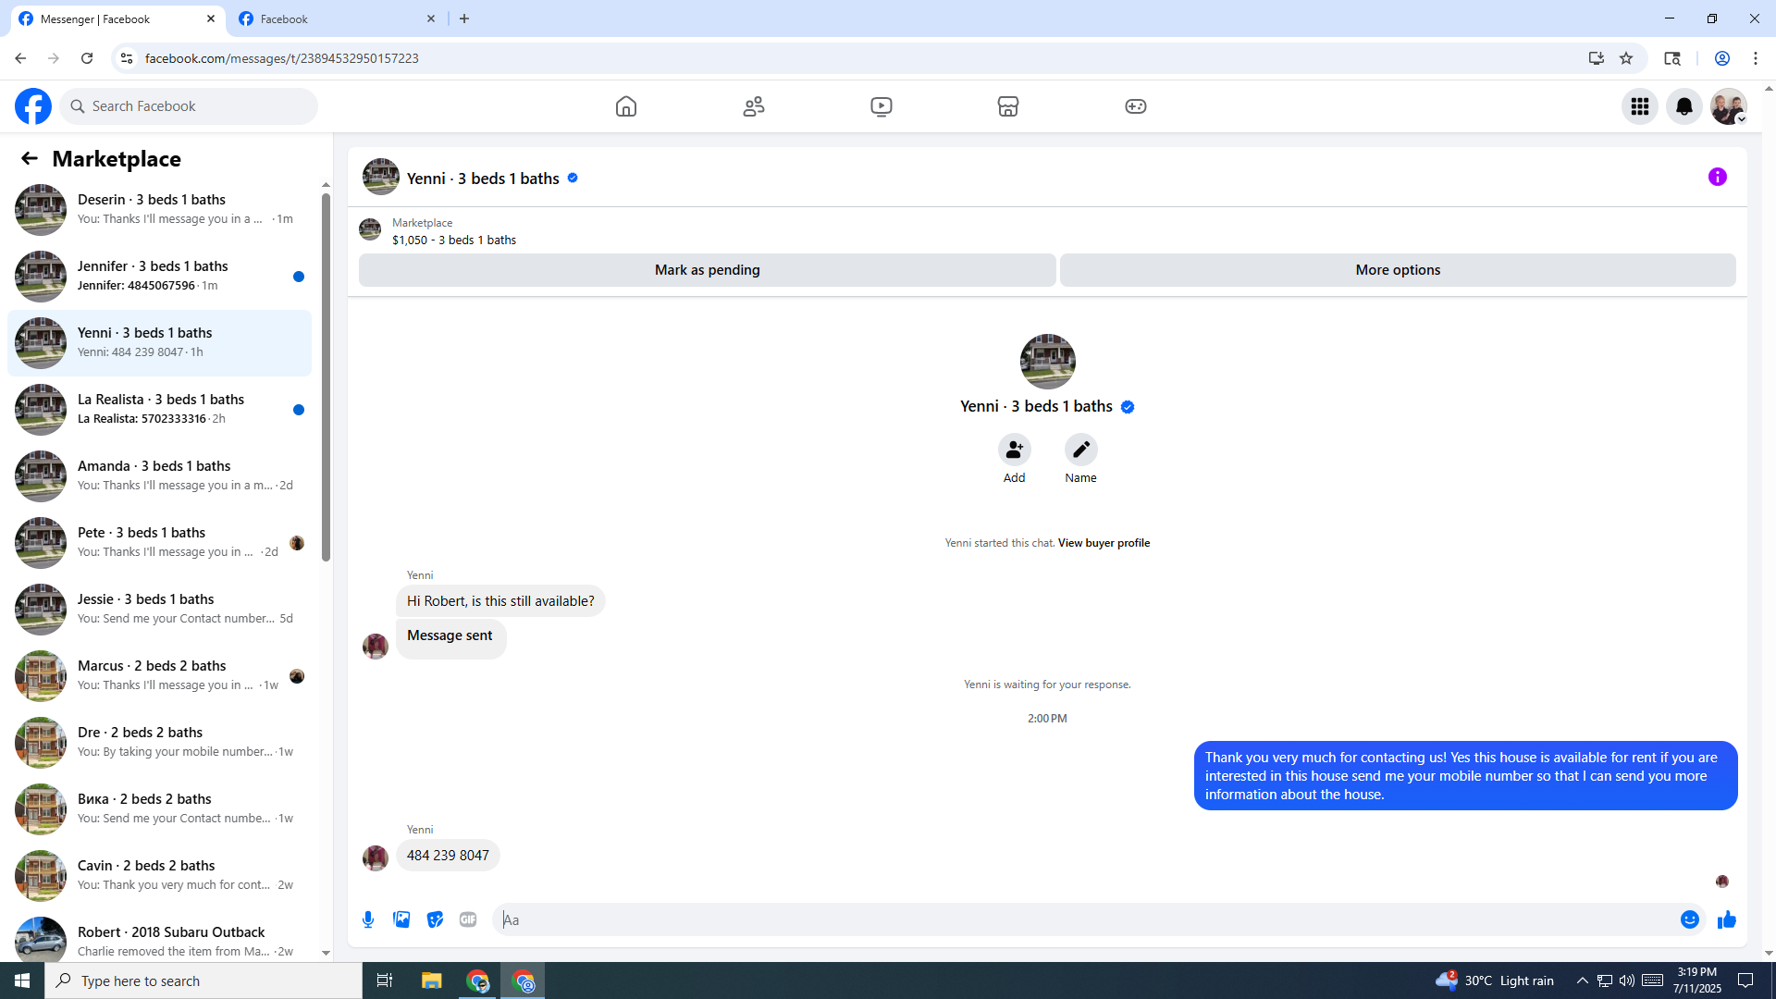Open the $1,050 - 3 beds listing link
This screenshot has height=999, width=1776.
click(454, 240)
